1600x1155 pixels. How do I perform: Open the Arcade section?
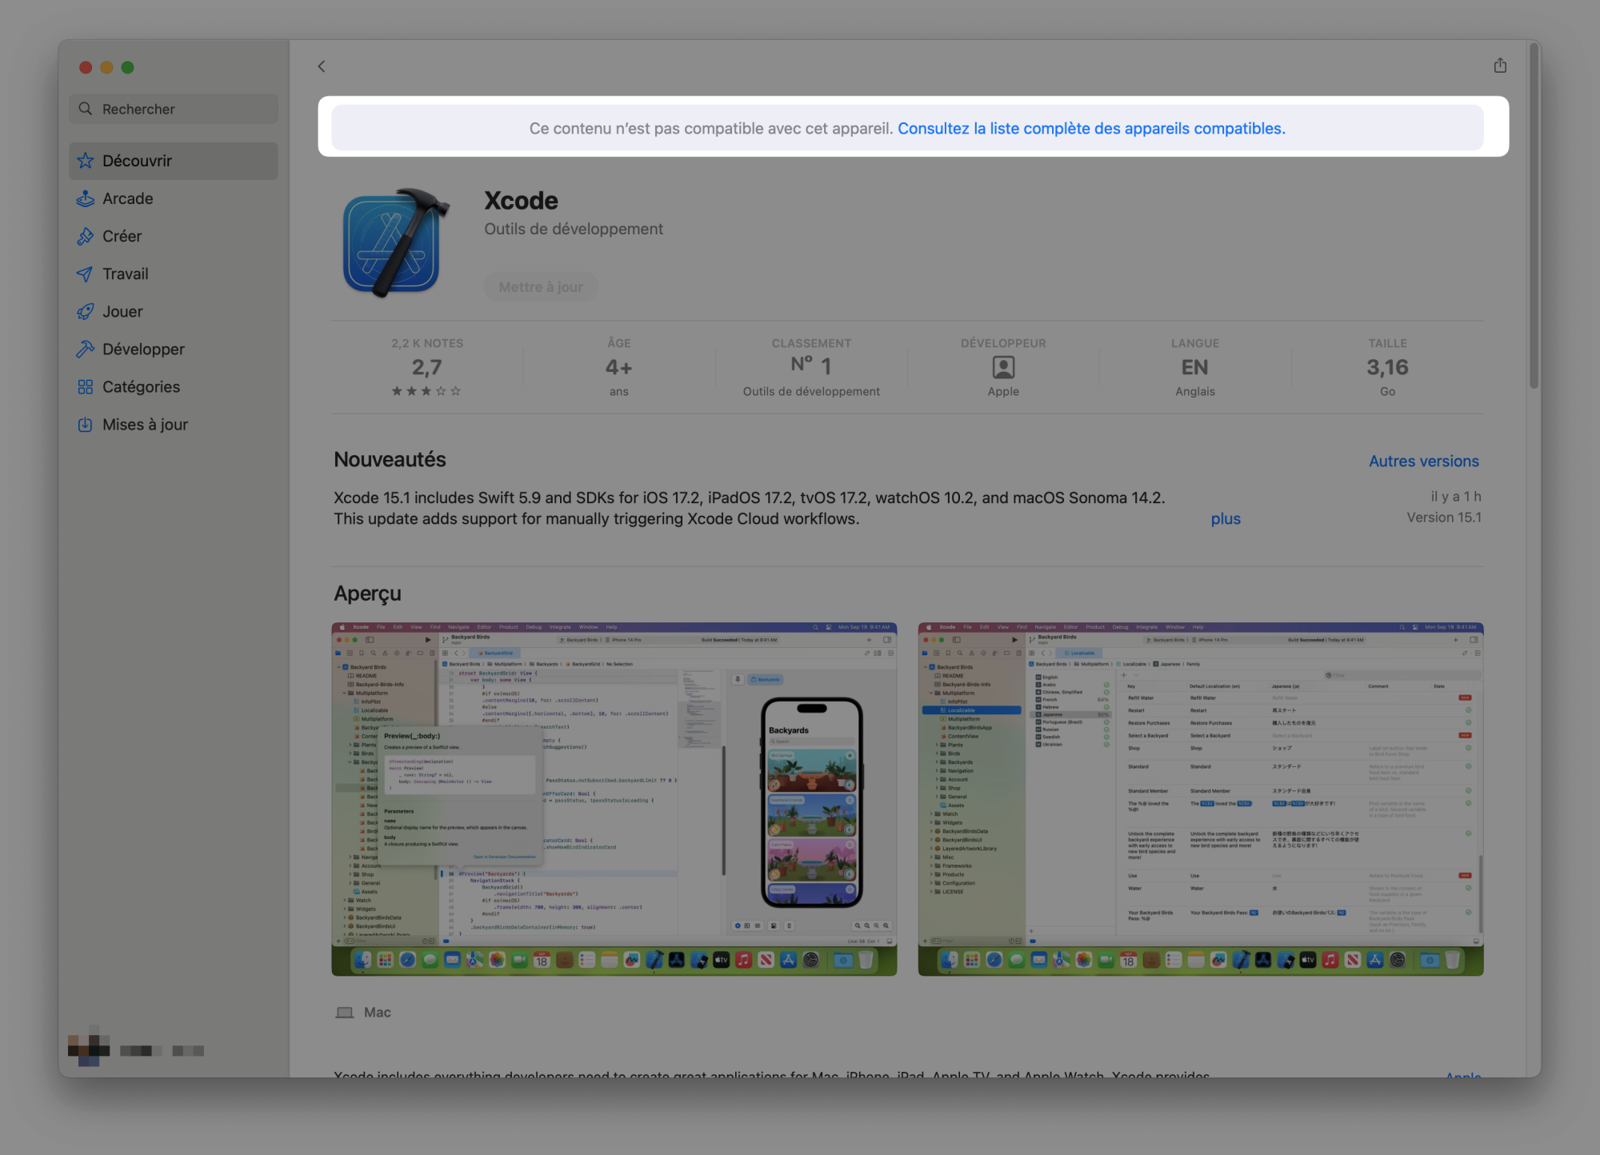174,198
